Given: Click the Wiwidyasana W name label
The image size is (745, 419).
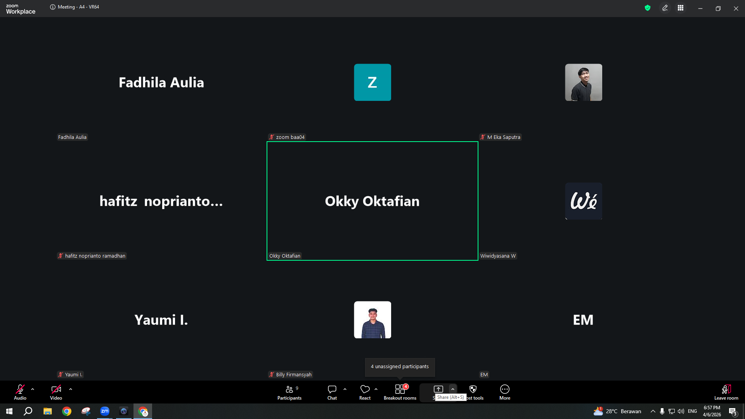Looking at the screenshot, I should (498, 256).
